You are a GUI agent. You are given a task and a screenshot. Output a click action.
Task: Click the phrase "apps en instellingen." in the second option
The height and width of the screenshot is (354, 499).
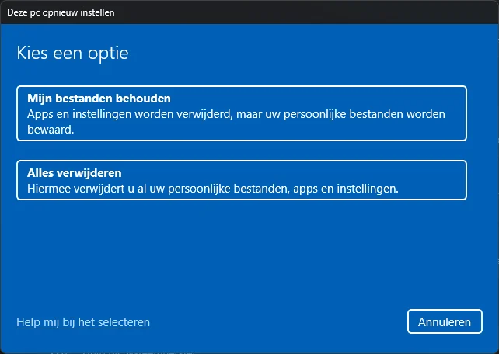pos(346,189)
